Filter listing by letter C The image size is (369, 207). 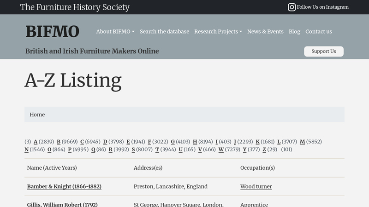tap(82, 142)
